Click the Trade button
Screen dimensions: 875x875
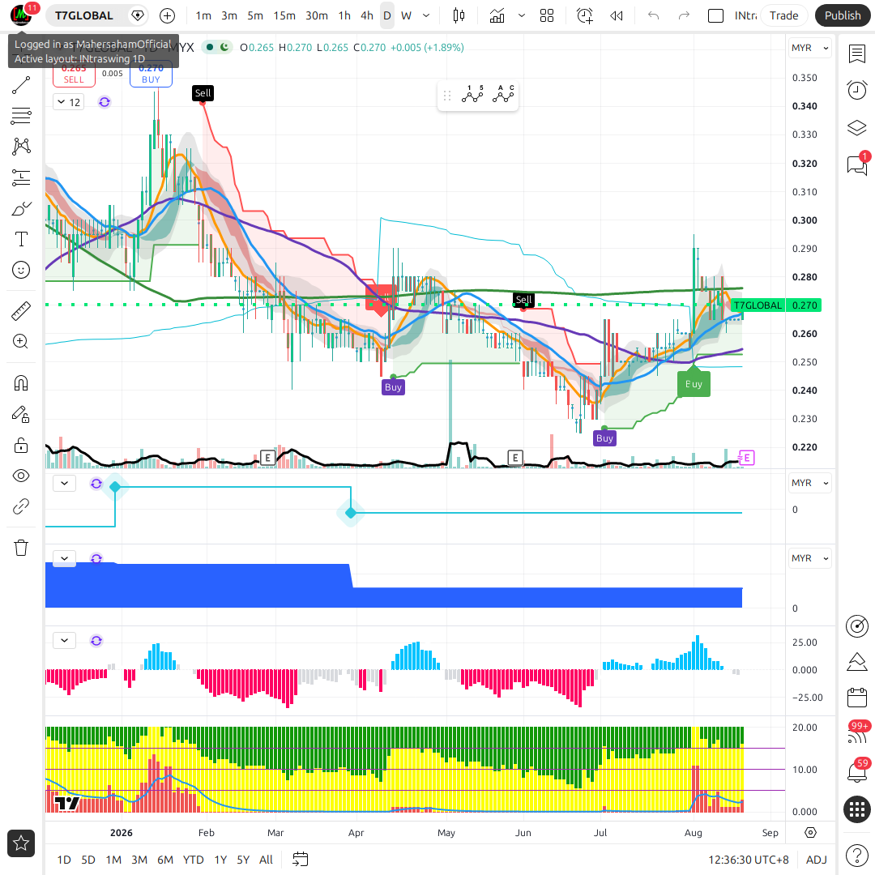pyautogui.click(x=783, y=15)
